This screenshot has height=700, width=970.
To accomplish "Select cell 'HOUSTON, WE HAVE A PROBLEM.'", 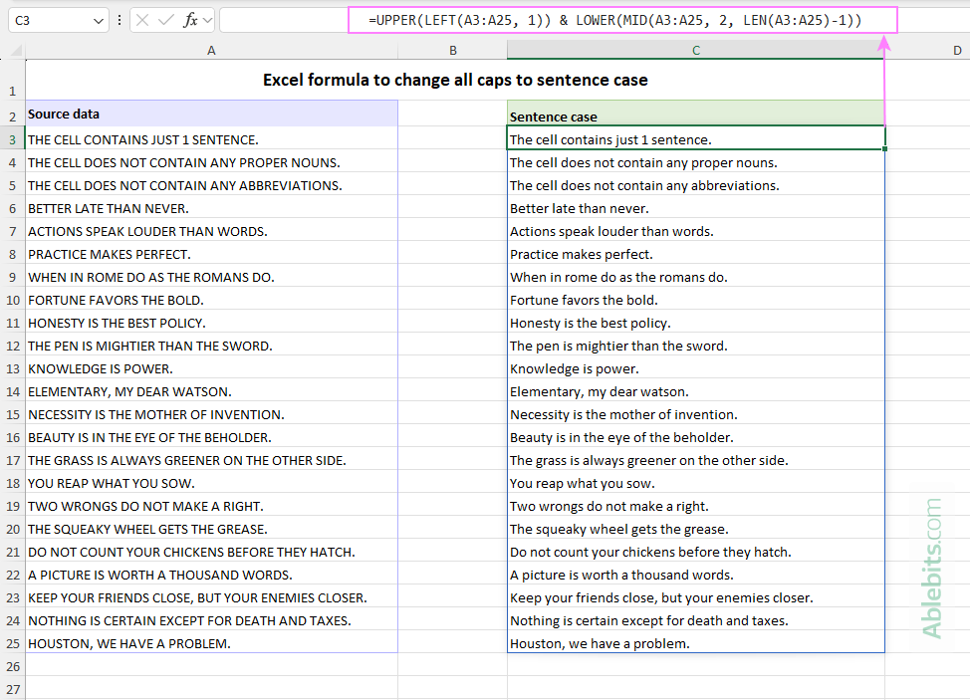I will click(211, 643).
